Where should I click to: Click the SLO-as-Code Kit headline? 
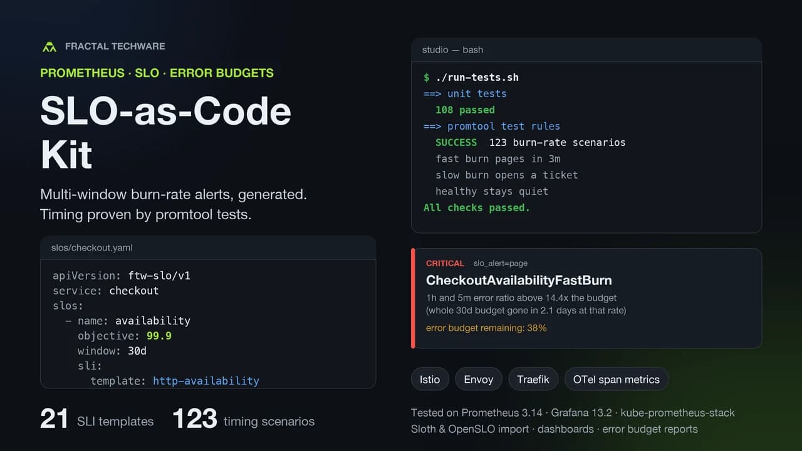(x=165, y=133)
